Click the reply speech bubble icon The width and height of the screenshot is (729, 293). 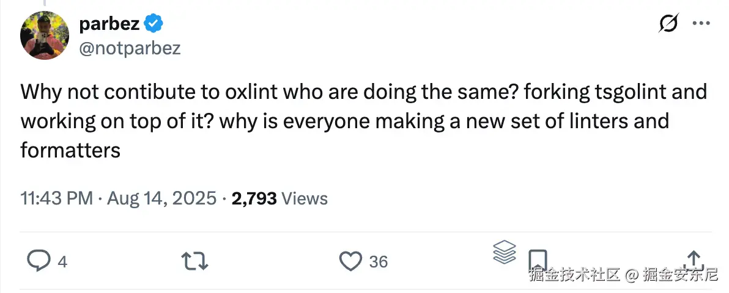(39, 261)
